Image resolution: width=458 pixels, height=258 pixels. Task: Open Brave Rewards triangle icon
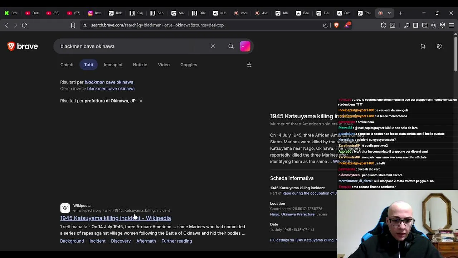347,25
